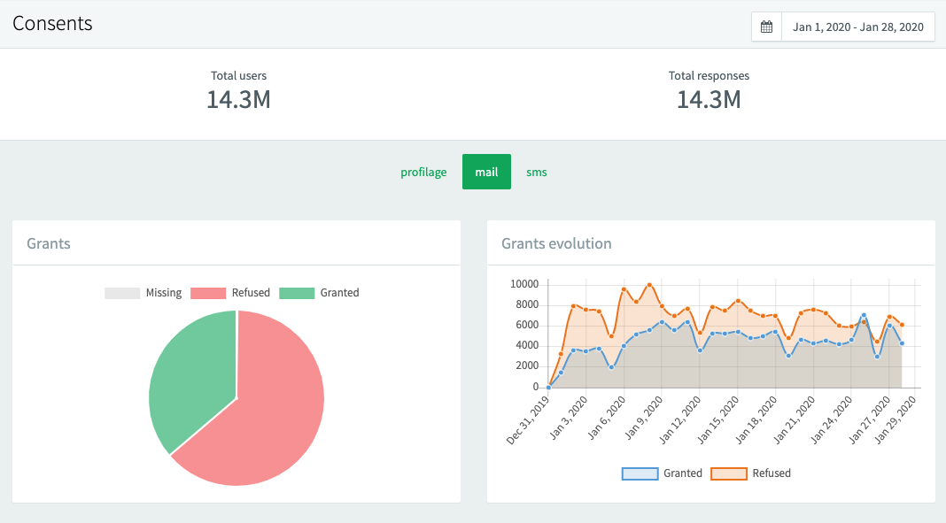Click the blue Granted legend box
The image size is (946, 523).
click(x=640, y=473)
